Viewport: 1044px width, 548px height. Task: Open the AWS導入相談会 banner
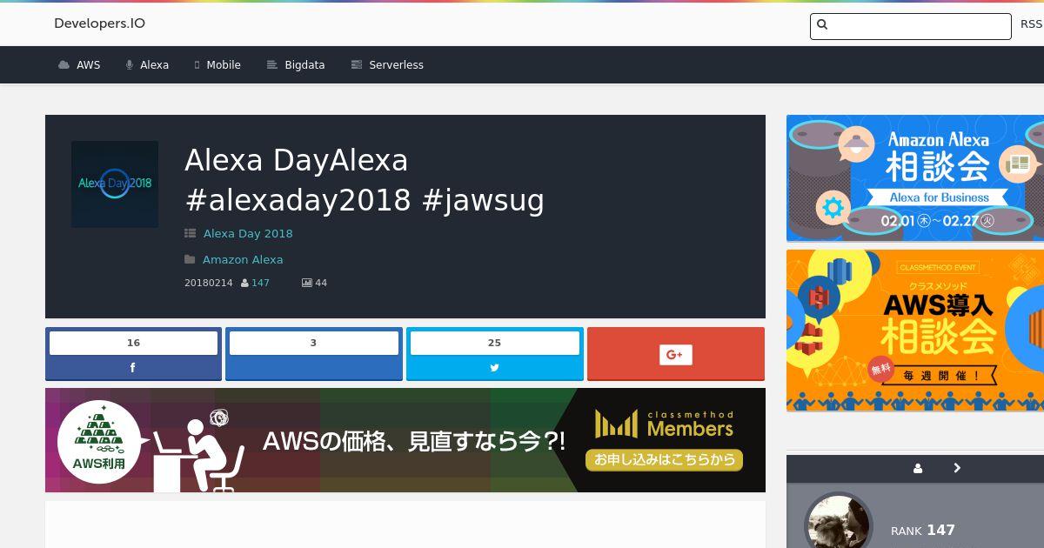pos(915,331)
